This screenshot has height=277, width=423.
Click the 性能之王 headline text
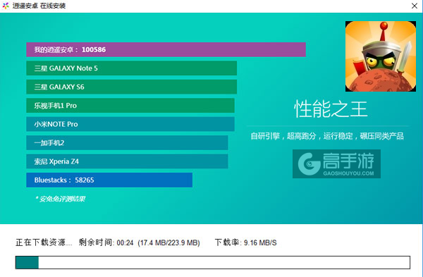[x=331, y=109]
